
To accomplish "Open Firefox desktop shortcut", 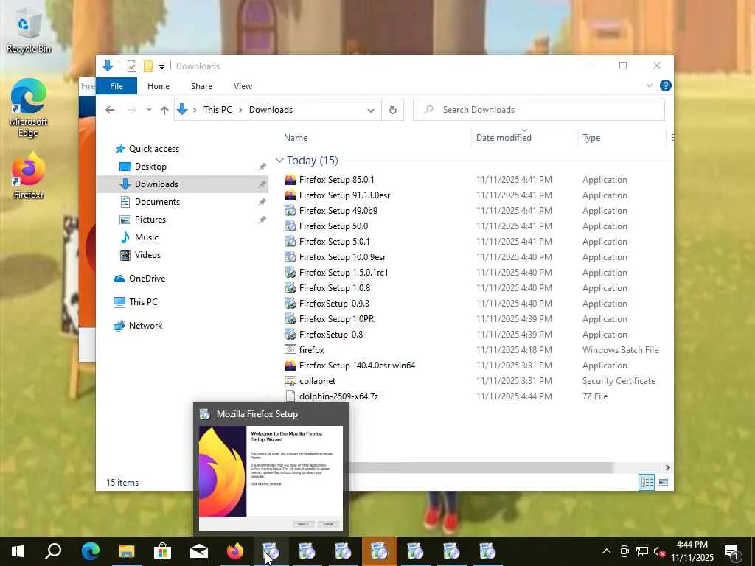I will 29,175.
